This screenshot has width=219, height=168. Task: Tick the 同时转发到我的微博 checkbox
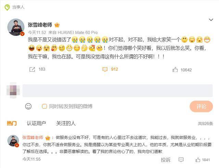click(x=44, y=107)
